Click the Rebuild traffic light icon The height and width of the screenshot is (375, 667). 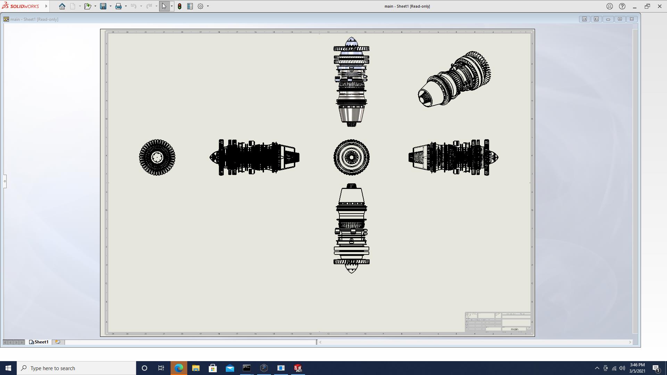[x=180, y=6]
